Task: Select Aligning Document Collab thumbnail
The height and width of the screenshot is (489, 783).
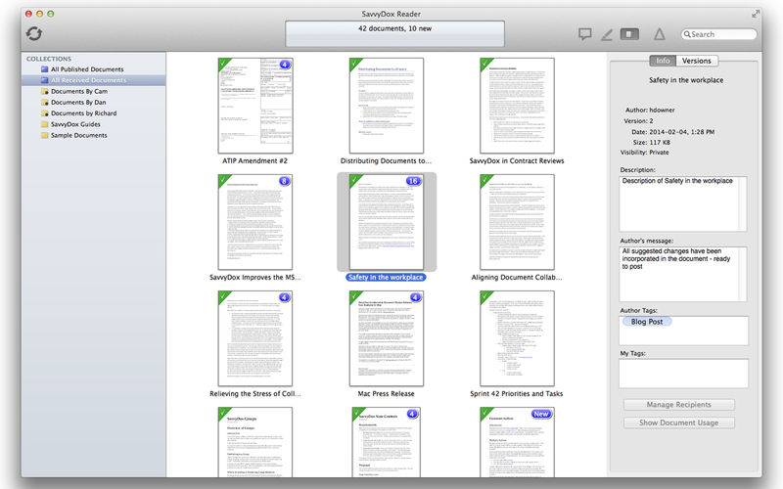Action: 517,222
